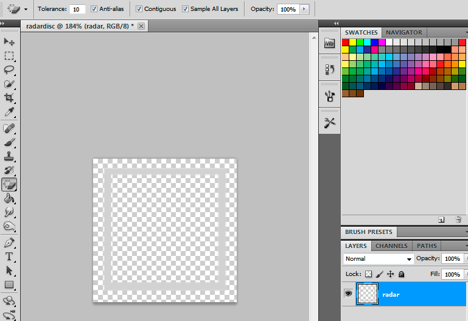Select the 3D Rotate tool

[9, 301]
